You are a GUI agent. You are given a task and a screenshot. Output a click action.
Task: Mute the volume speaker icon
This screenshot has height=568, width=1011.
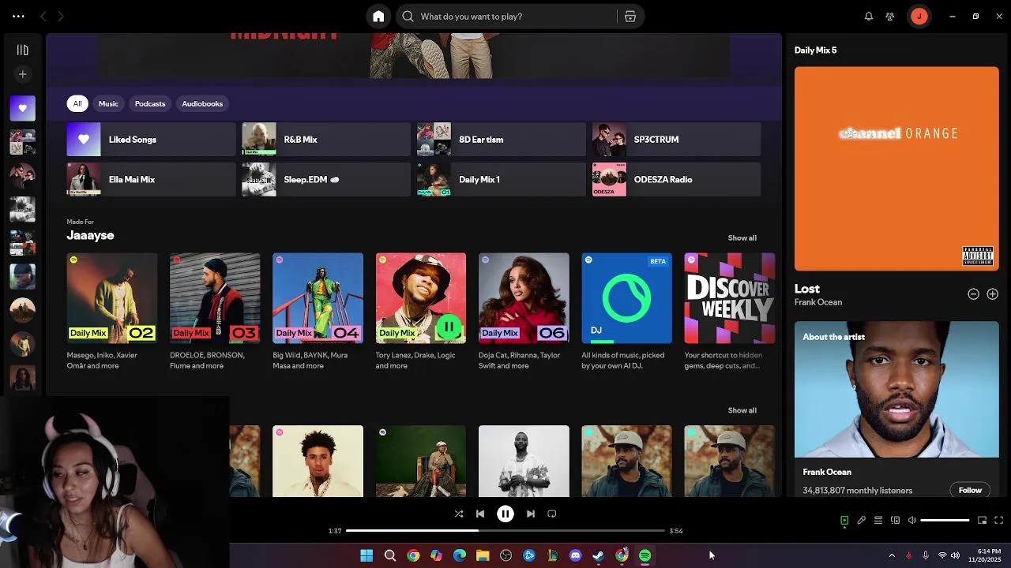coord(912,521)
